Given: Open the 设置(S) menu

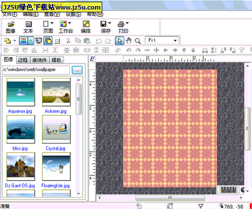Looking at the screenshot, I should coord(73,14).
